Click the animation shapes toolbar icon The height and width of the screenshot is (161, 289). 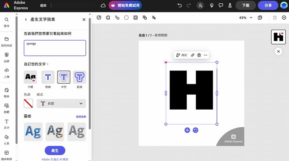click(x=117, y=18)
